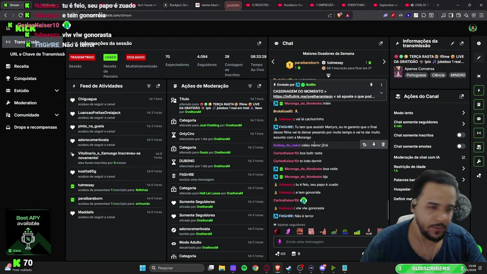Open Modo lento options chevron
The height and width of the screenshot is (274, 487).
tap(463, 113)
